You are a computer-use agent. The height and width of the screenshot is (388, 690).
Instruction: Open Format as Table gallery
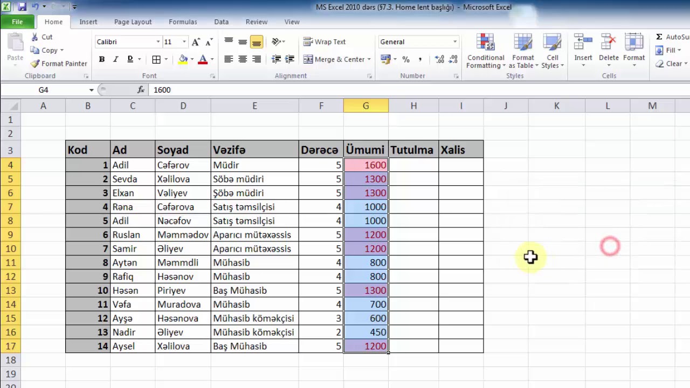pos(523,52)
